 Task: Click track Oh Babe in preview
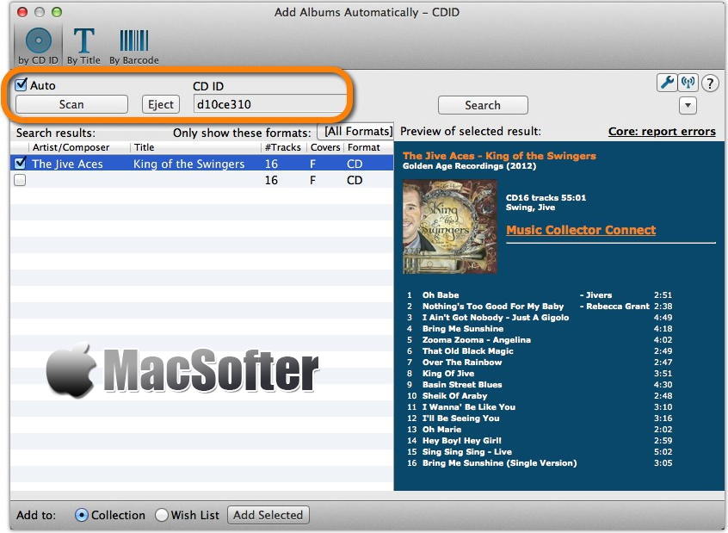pyautogui.click(x=440, y=295)
